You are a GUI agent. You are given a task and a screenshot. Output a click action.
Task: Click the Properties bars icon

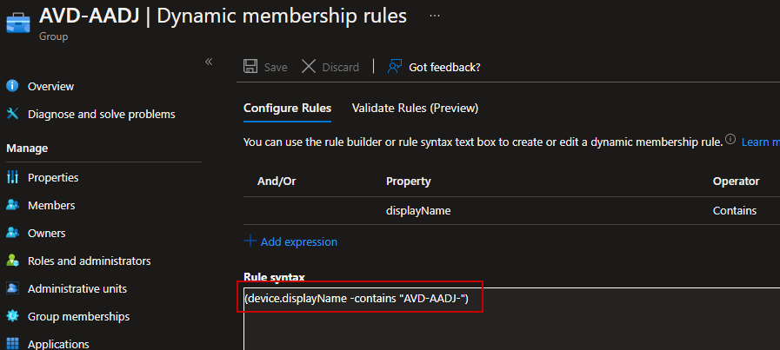[12, 177]
